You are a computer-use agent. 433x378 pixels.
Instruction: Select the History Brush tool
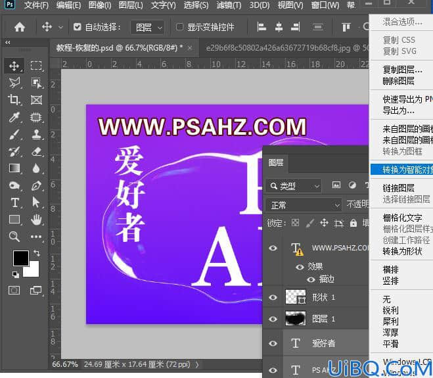click(14, 151)
